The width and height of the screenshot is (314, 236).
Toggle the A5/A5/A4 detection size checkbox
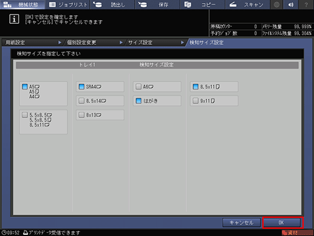tap(25, 87)
